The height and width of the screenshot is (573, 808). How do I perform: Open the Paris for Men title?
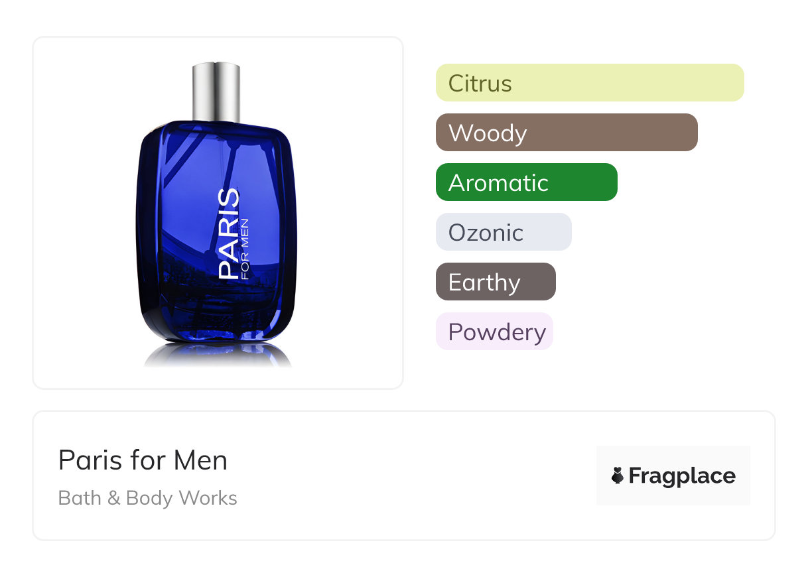tap(143, 460)
